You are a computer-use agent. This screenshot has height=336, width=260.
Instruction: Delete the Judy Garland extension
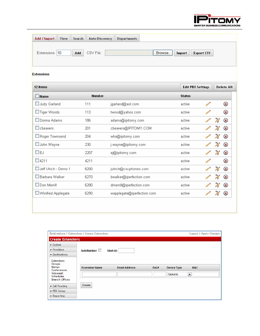(226, 104)
